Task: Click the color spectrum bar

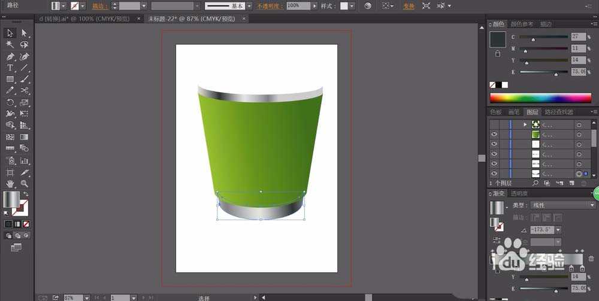Action: coord(540,98)
